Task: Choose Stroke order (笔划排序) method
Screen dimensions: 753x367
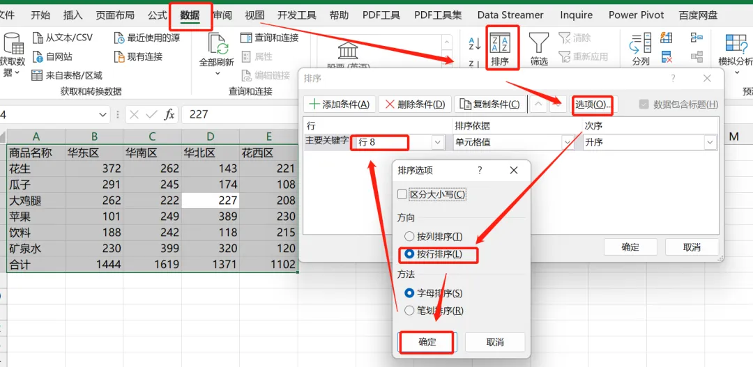Action: (x=409, y=311)
